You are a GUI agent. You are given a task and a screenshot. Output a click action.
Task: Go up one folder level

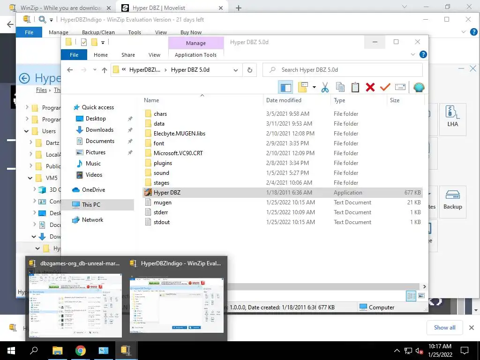105,70
